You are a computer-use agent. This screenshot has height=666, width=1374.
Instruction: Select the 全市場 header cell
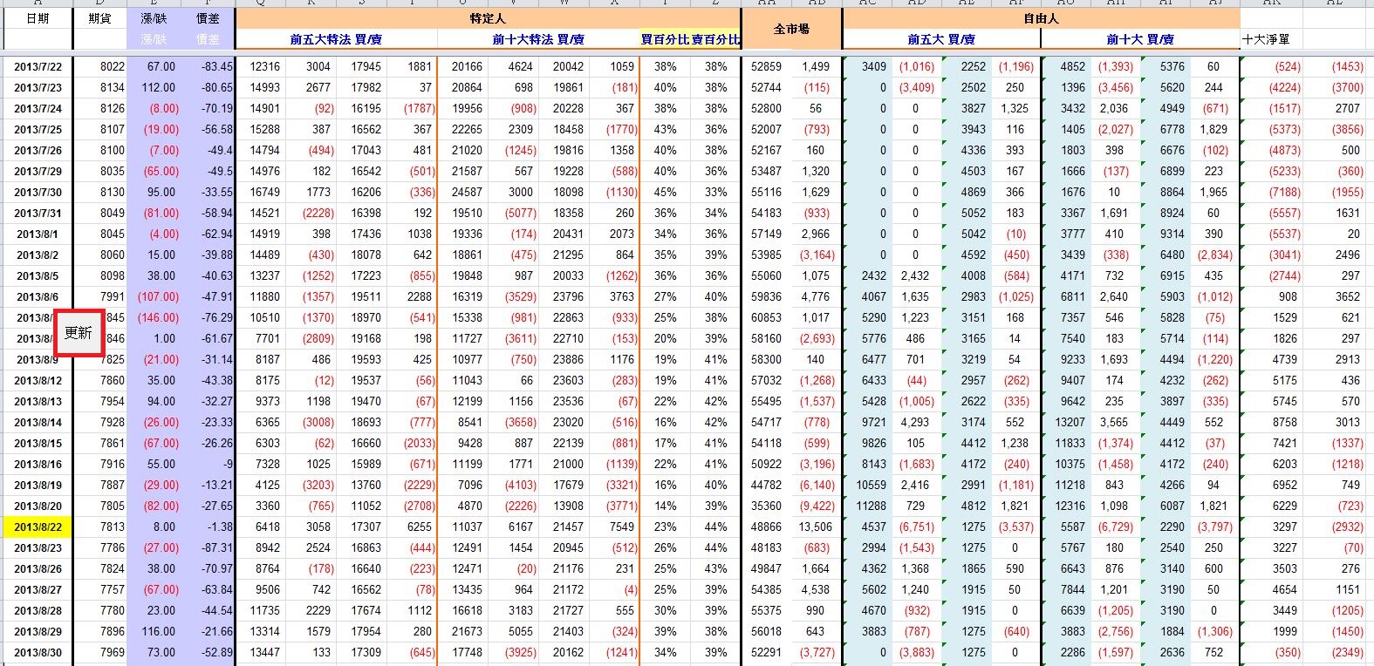click(x=791, y=29)
